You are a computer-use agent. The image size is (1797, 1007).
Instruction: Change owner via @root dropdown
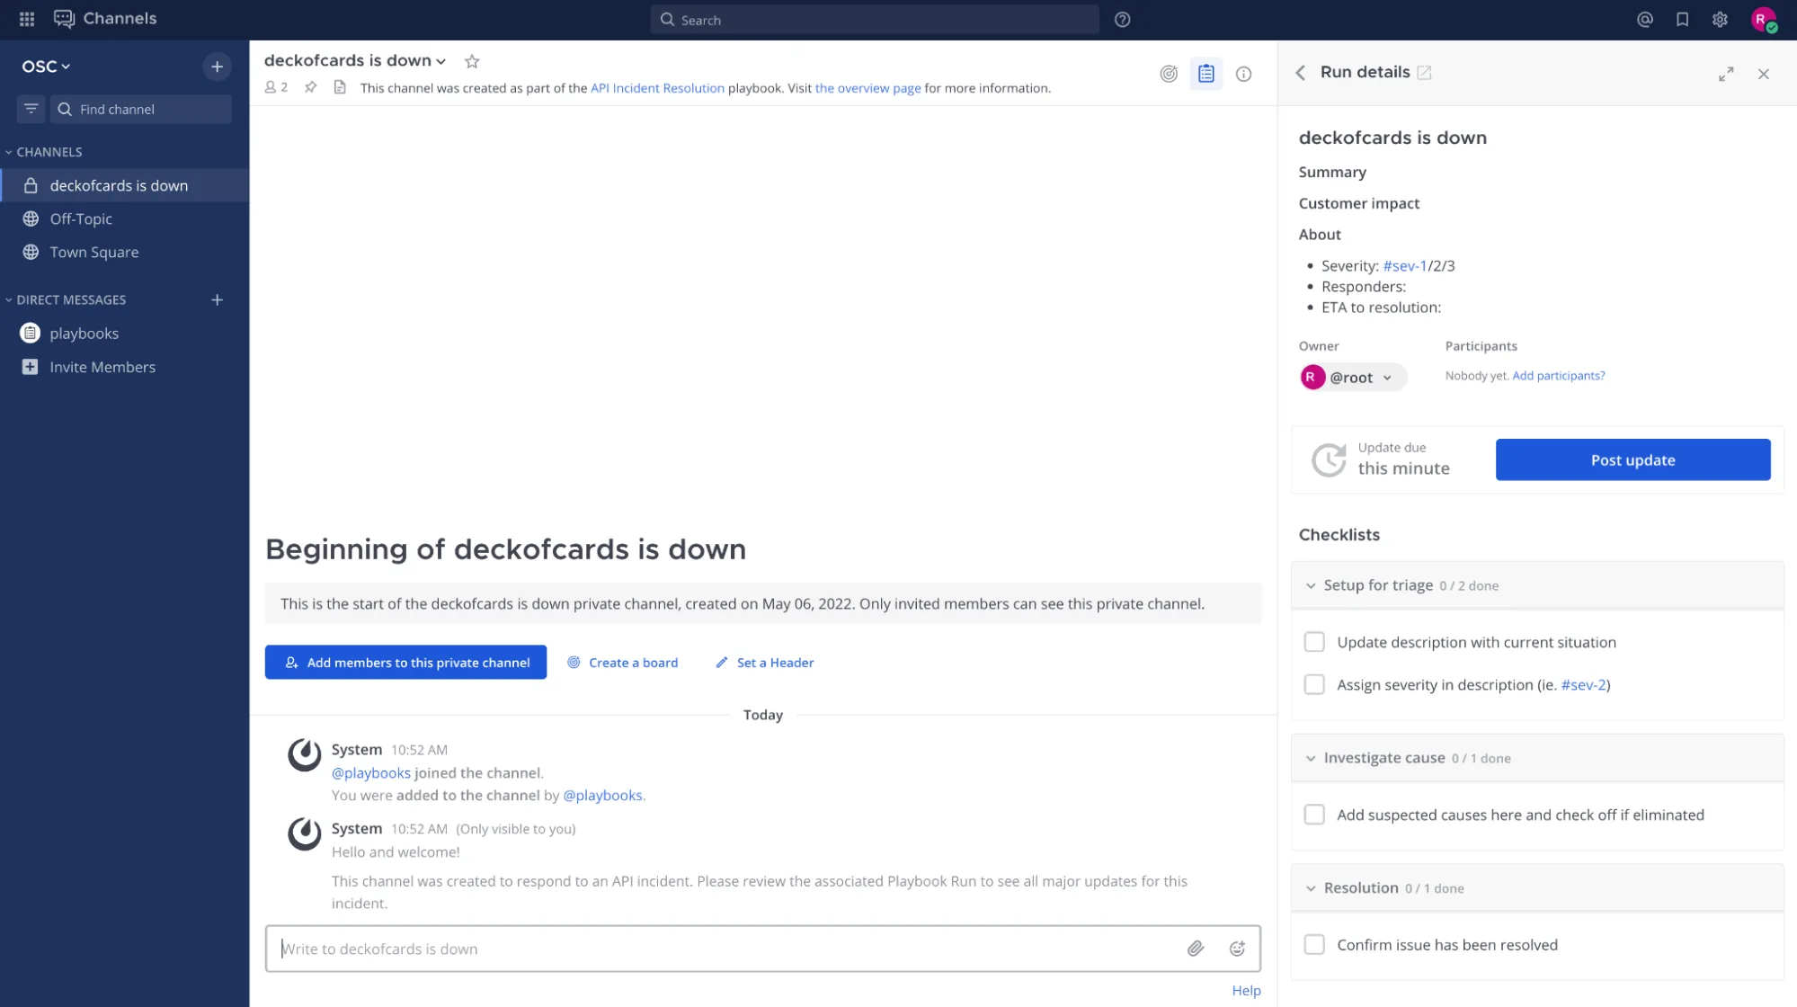[1352, 378]
